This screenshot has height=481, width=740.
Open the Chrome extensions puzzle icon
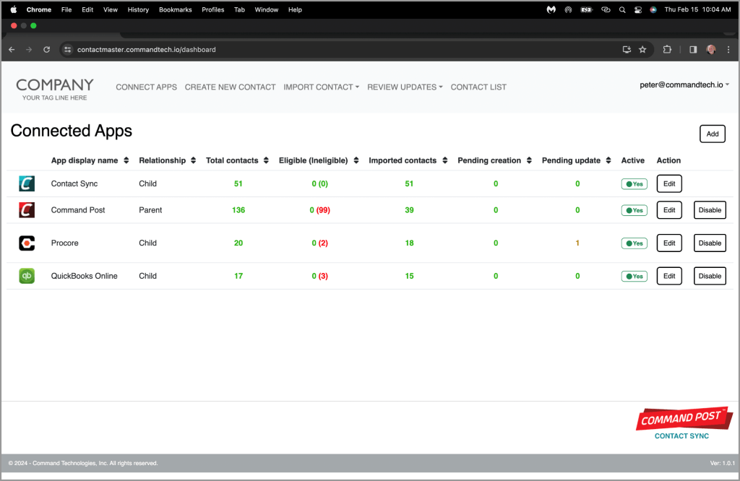pos(666,49)
